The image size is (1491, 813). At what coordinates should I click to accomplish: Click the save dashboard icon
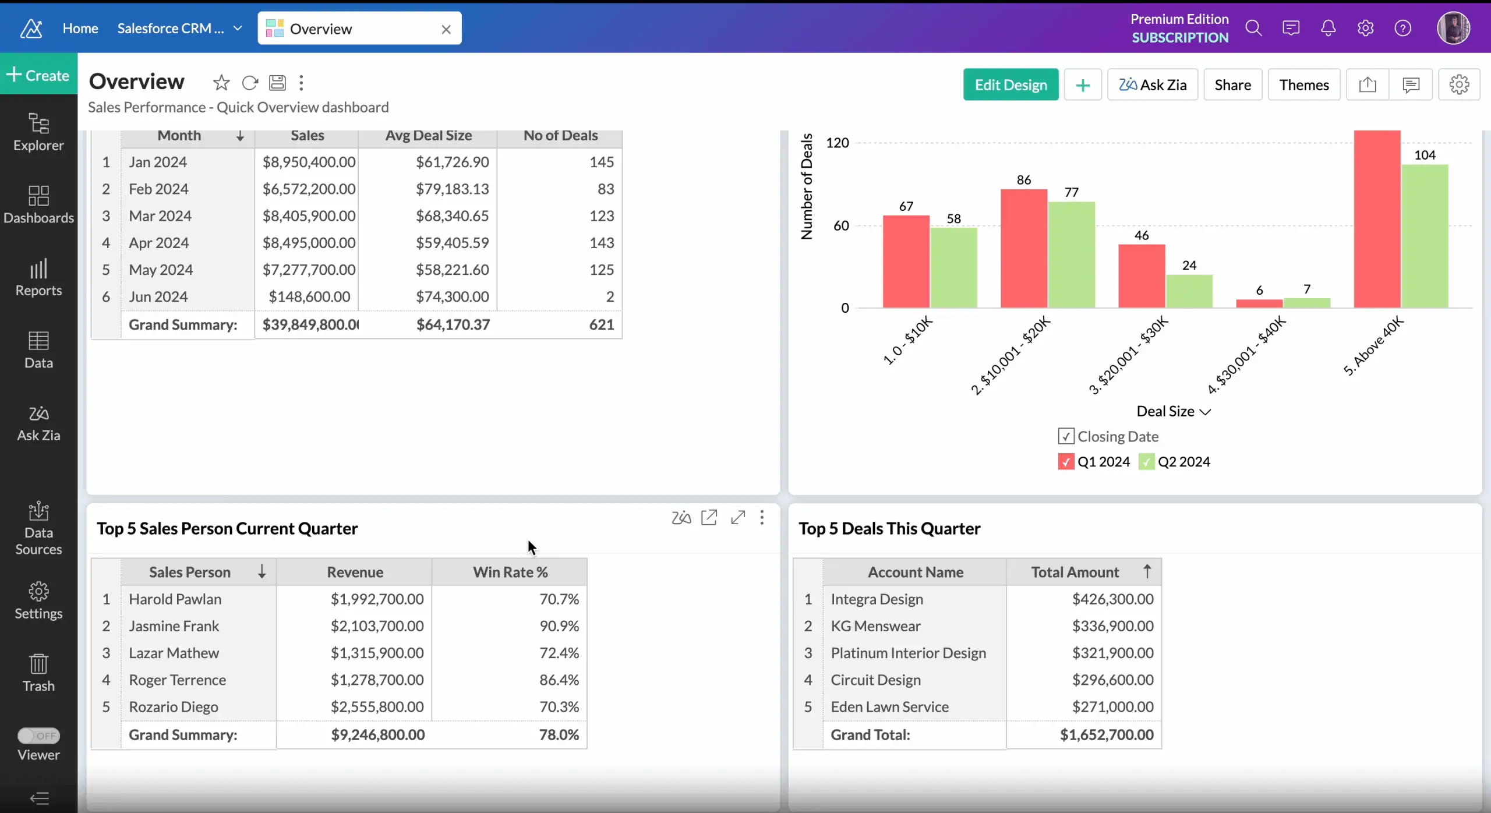click(x=277, y=83)
